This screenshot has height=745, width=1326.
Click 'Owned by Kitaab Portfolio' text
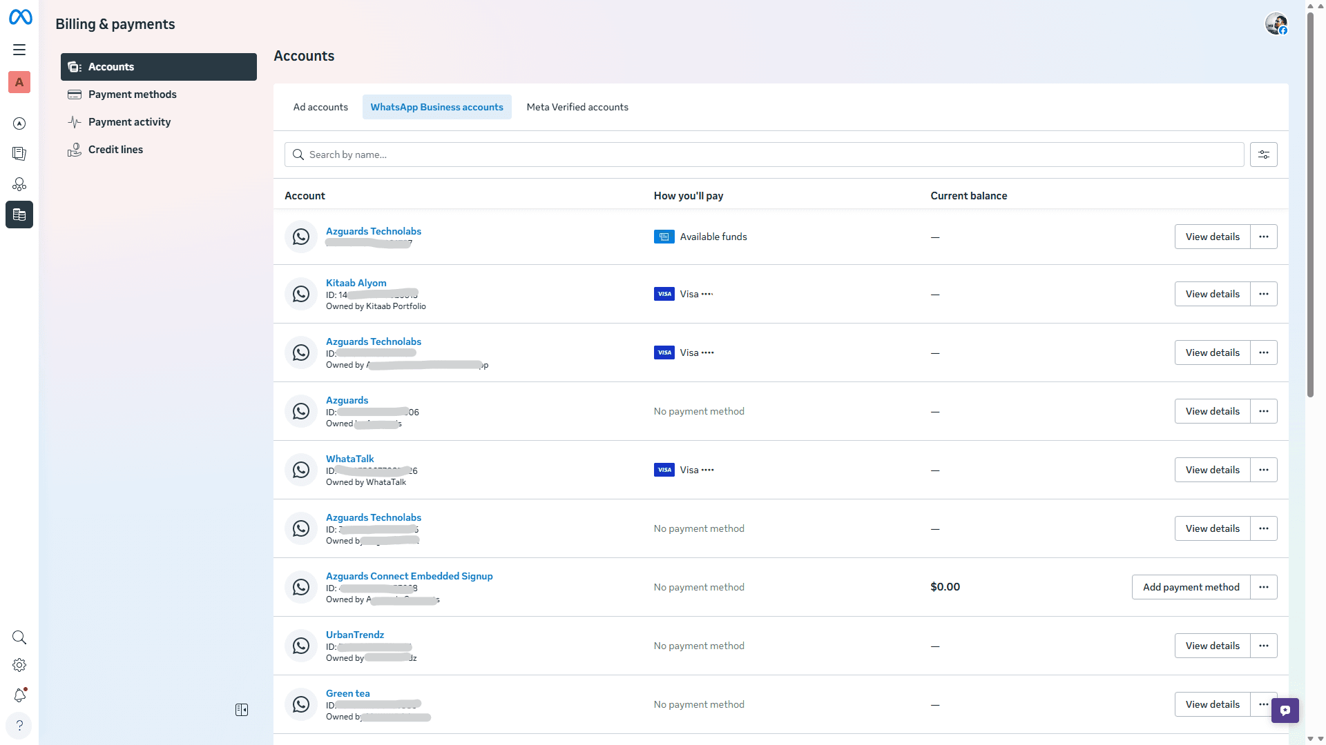coord(376,306)
